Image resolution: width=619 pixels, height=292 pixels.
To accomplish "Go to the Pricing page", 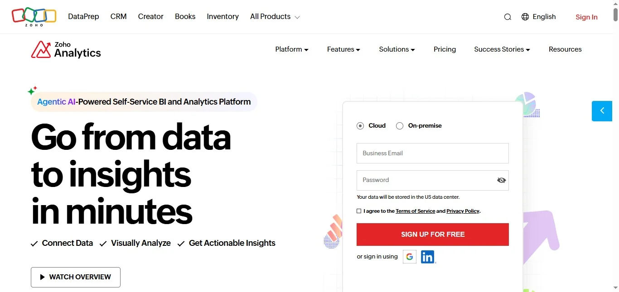I will (445, 49).
